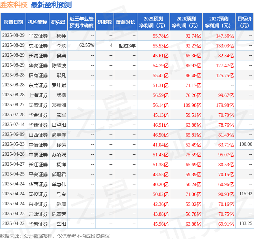Click the 开源证券 institution cell
The width and height of the screenshot is (254, 239).
click(x=38, y=214)
